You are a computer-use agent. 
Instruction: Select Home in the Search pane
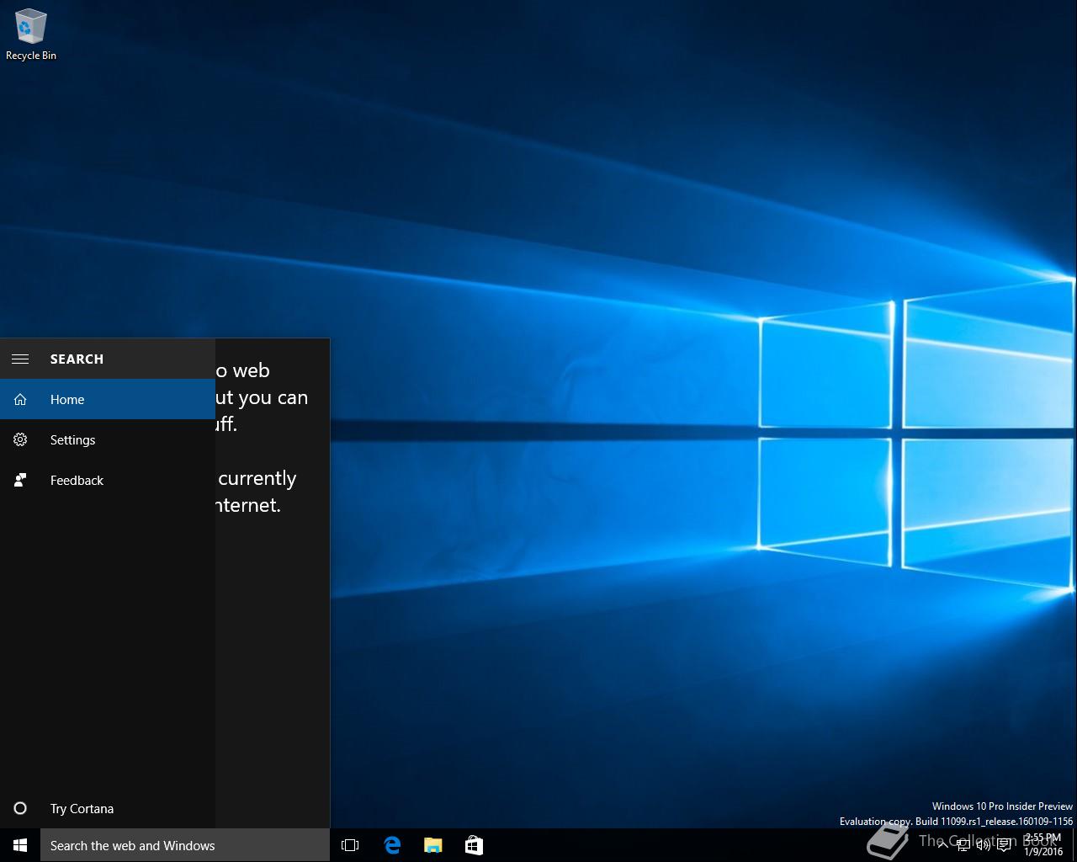(x=108, y=399)
